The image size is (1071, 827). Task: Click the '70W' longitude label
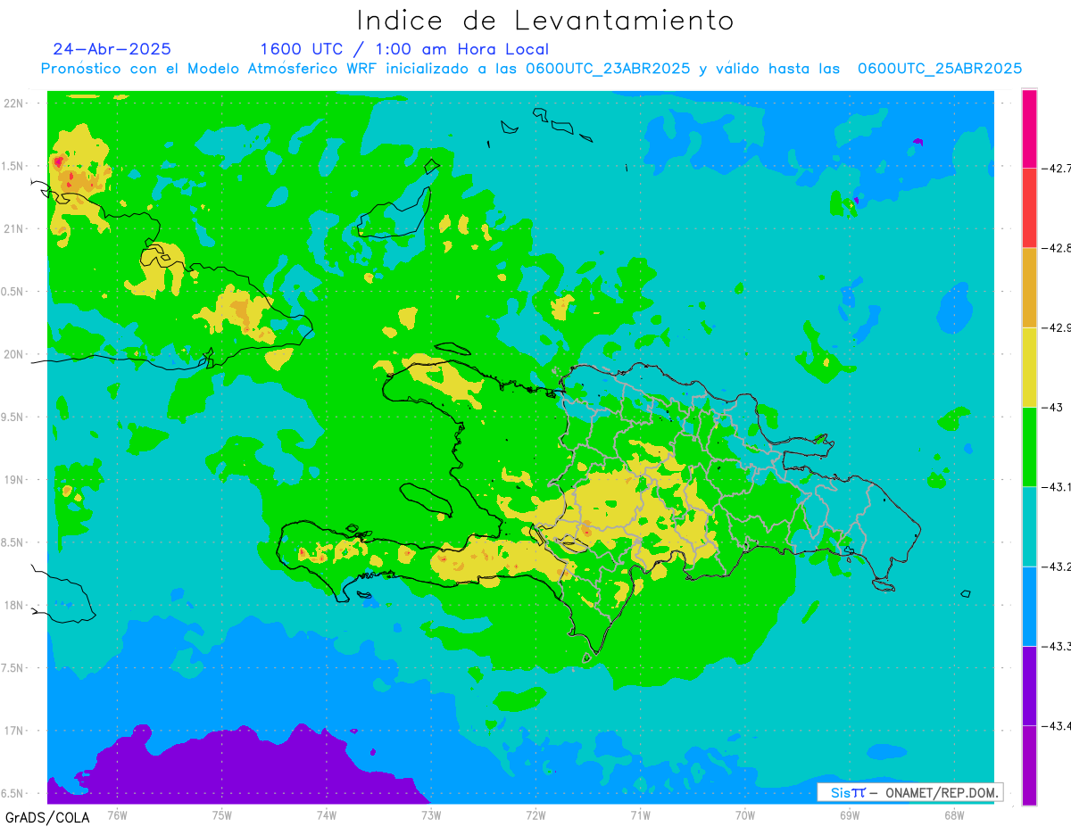[744, 815]
